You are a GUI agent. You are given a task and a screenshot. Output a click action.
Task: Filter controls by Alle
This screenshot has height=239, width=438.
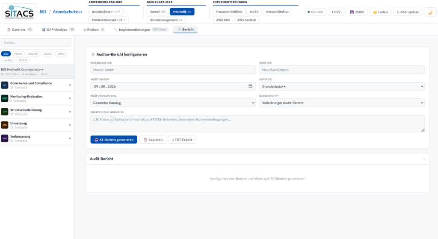6,54
